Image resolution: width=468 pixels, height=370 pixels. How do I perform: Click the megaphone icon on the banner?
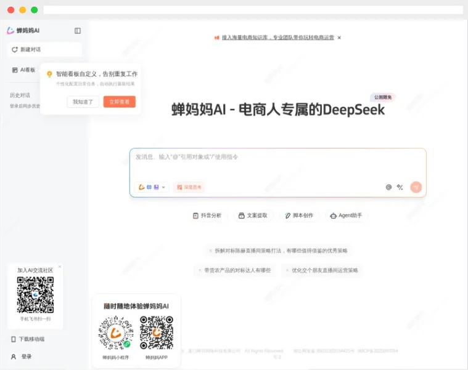point(216,38)
